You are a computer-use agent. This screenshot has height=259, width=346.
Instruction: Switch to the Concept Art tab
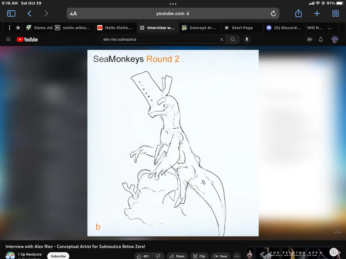(x=199, y=28)
